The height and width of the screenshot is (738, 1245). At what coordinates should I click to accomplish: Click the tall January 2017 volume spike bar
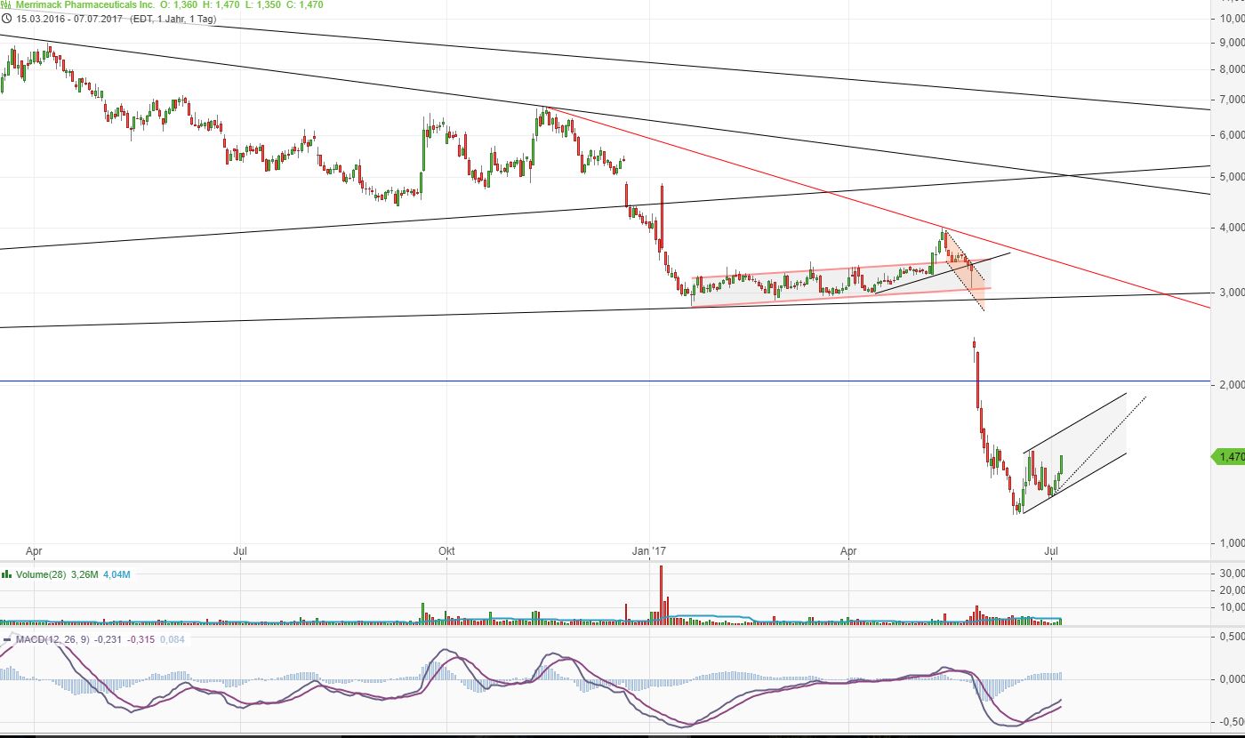tap(662, 591)
